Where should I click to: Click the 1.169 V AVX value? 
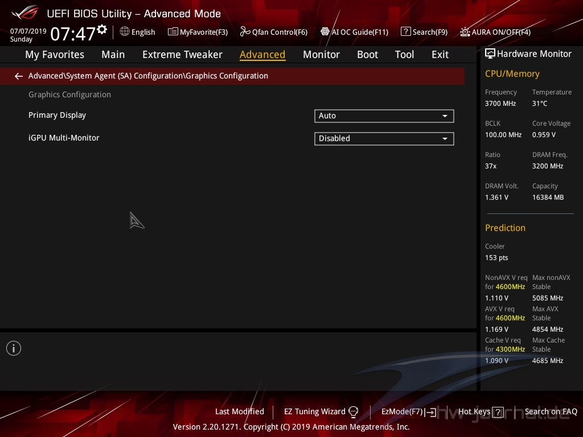[x=496, y=329]
